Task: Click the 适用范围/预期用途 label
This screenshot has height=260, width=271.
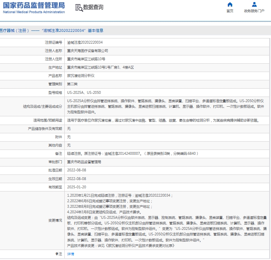Action: click(x=48, y=120)
